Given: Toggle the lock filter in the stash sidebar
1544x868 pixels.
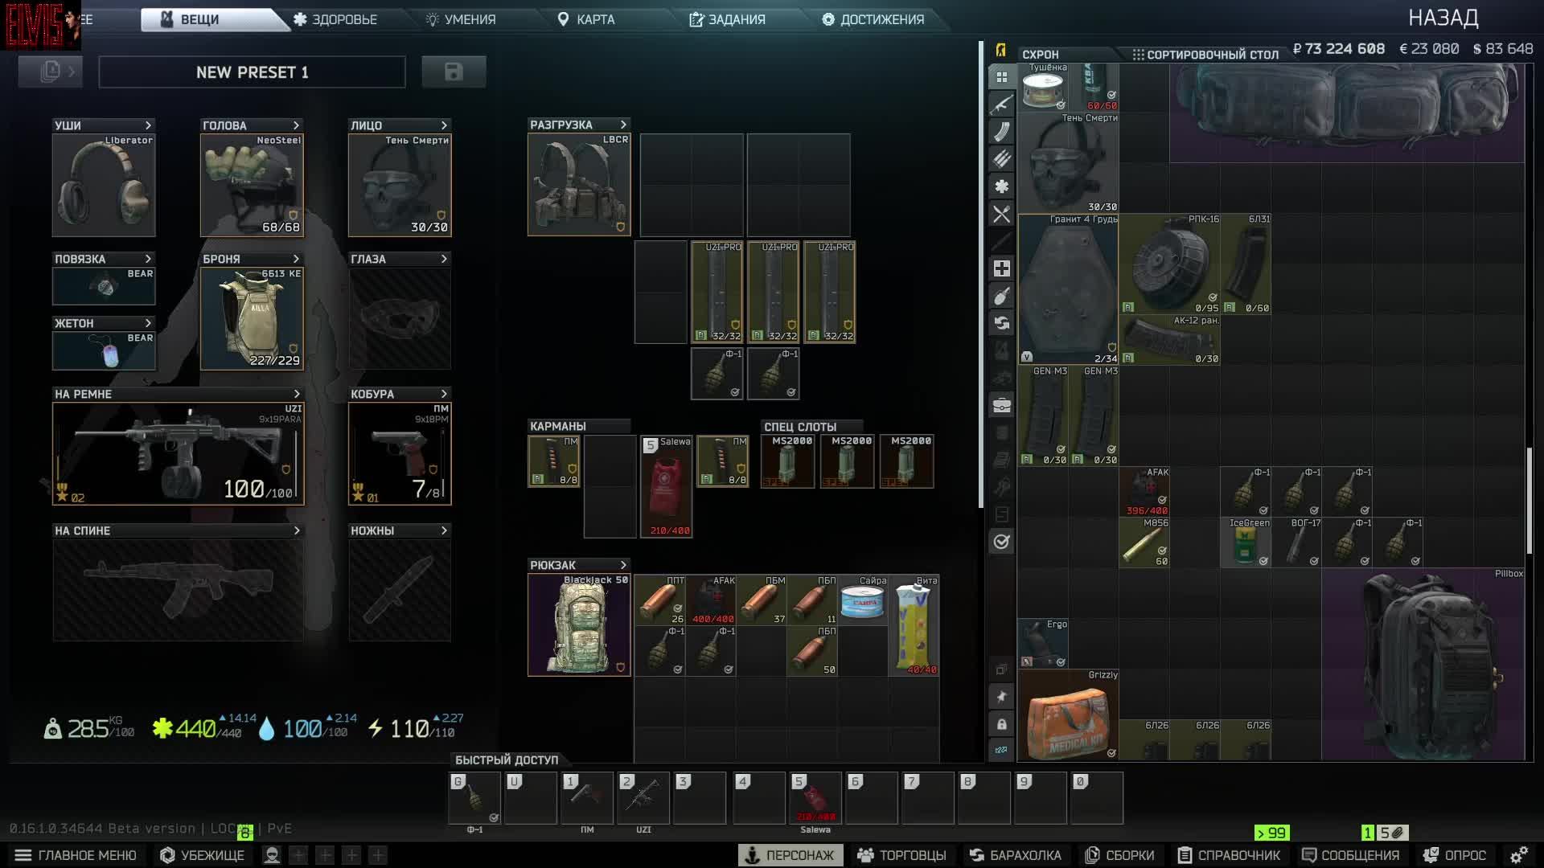Looking at the screenshot, I should click(1002, 723).
